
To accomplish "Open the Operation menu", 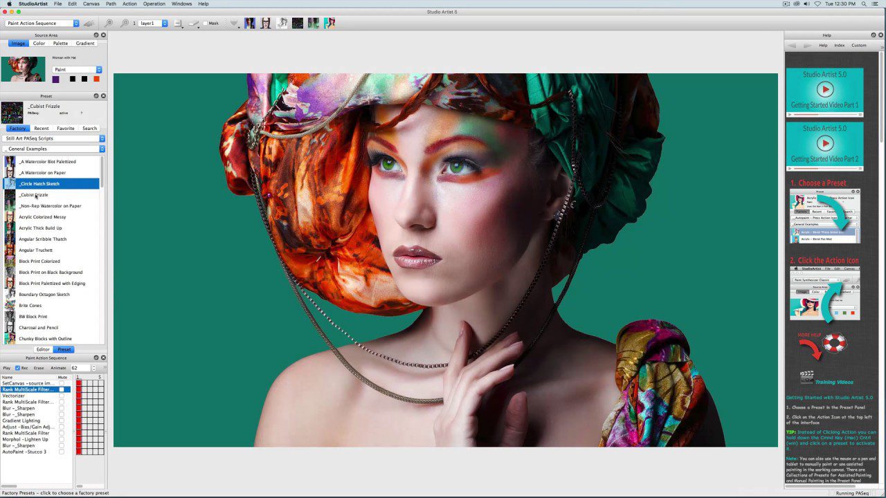I will click(154, 4).
